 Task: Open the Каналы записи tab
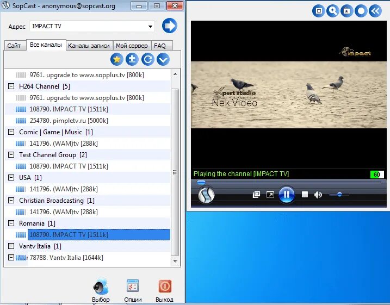click(89, 46)
